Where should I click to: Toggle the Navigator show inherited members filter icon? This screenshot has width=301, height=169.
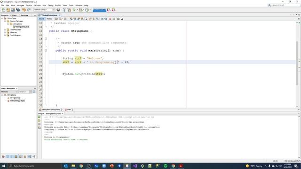click(3, 156)
